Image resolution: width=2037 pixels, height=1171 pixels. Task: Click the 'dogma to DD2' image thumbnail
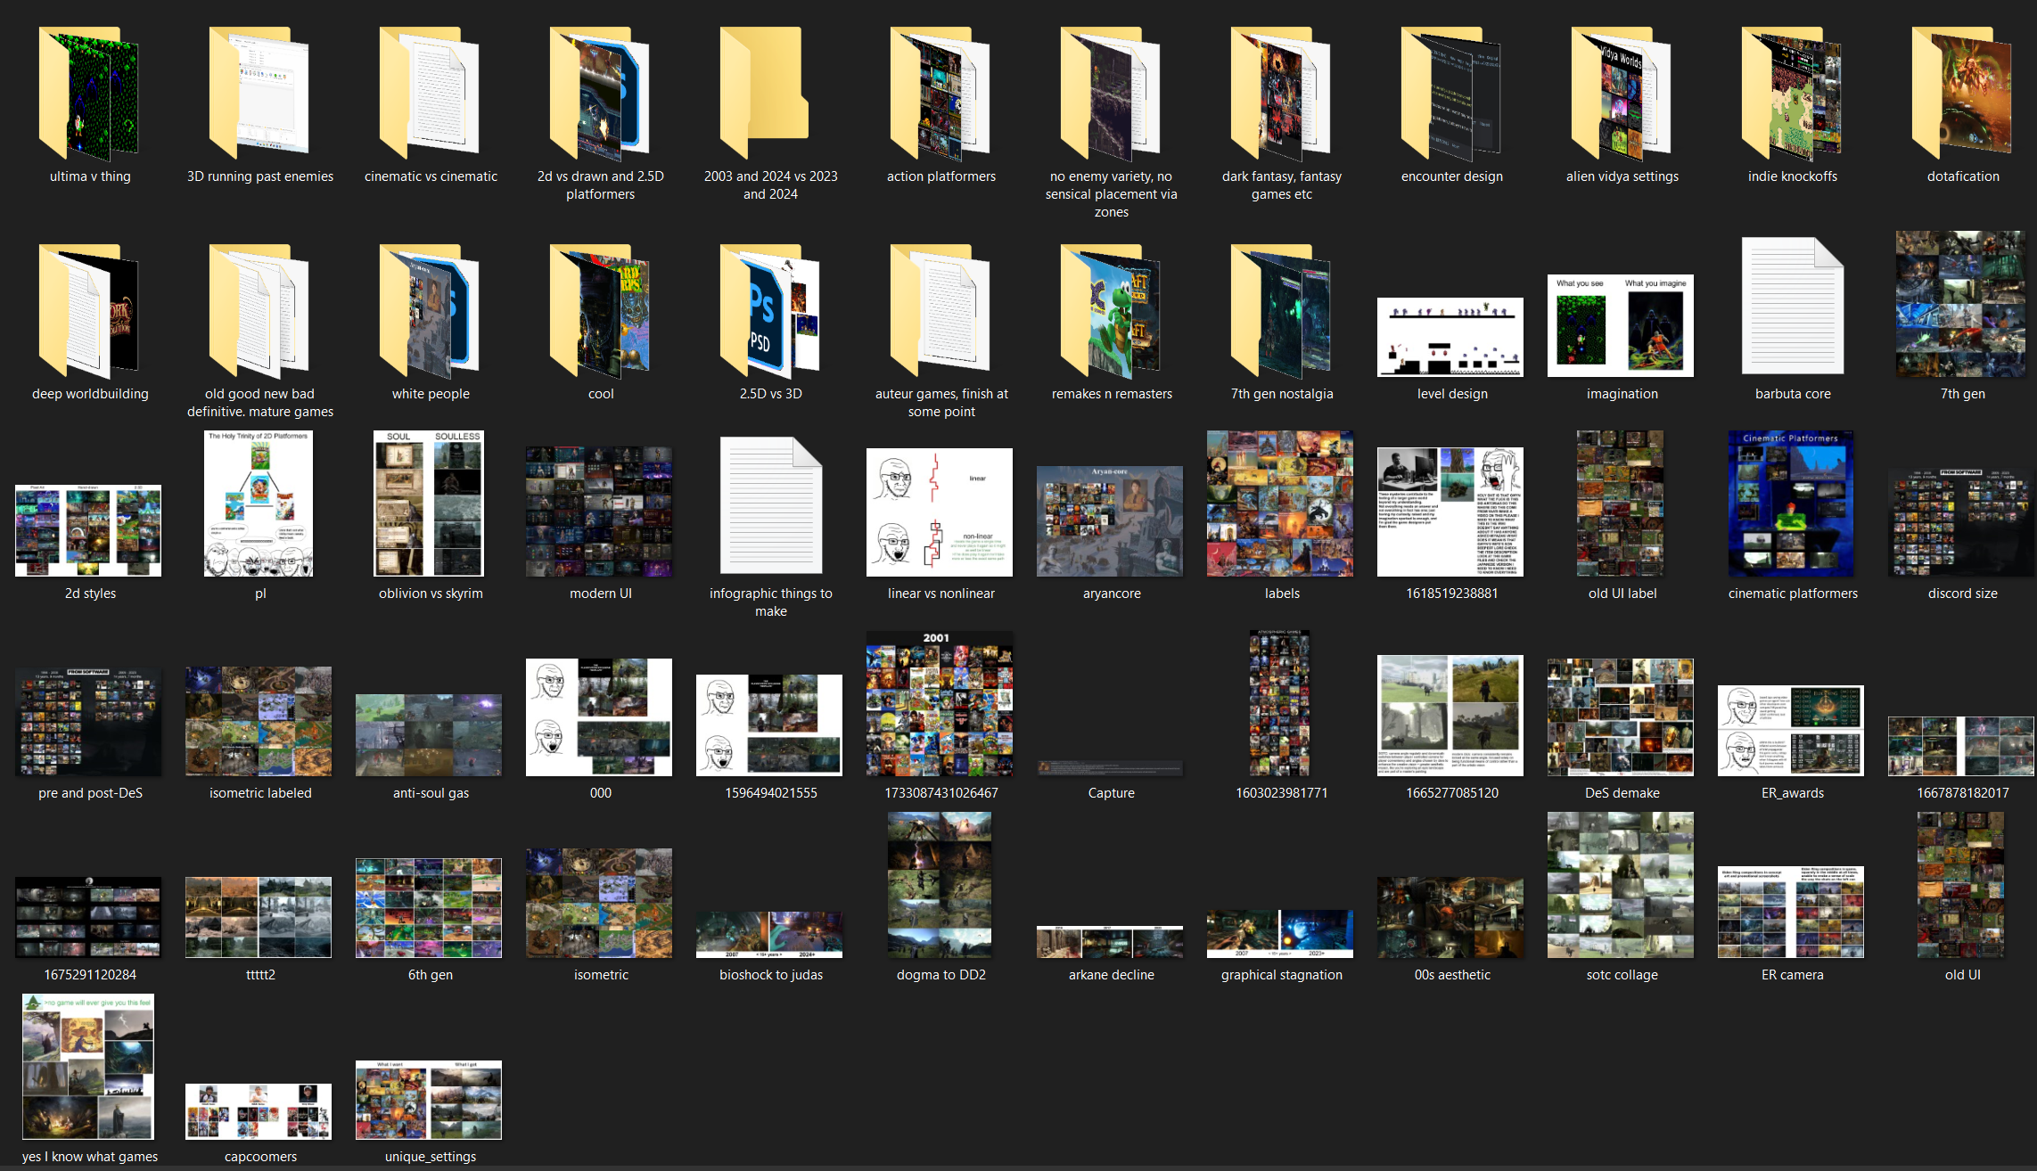(940, 885)
